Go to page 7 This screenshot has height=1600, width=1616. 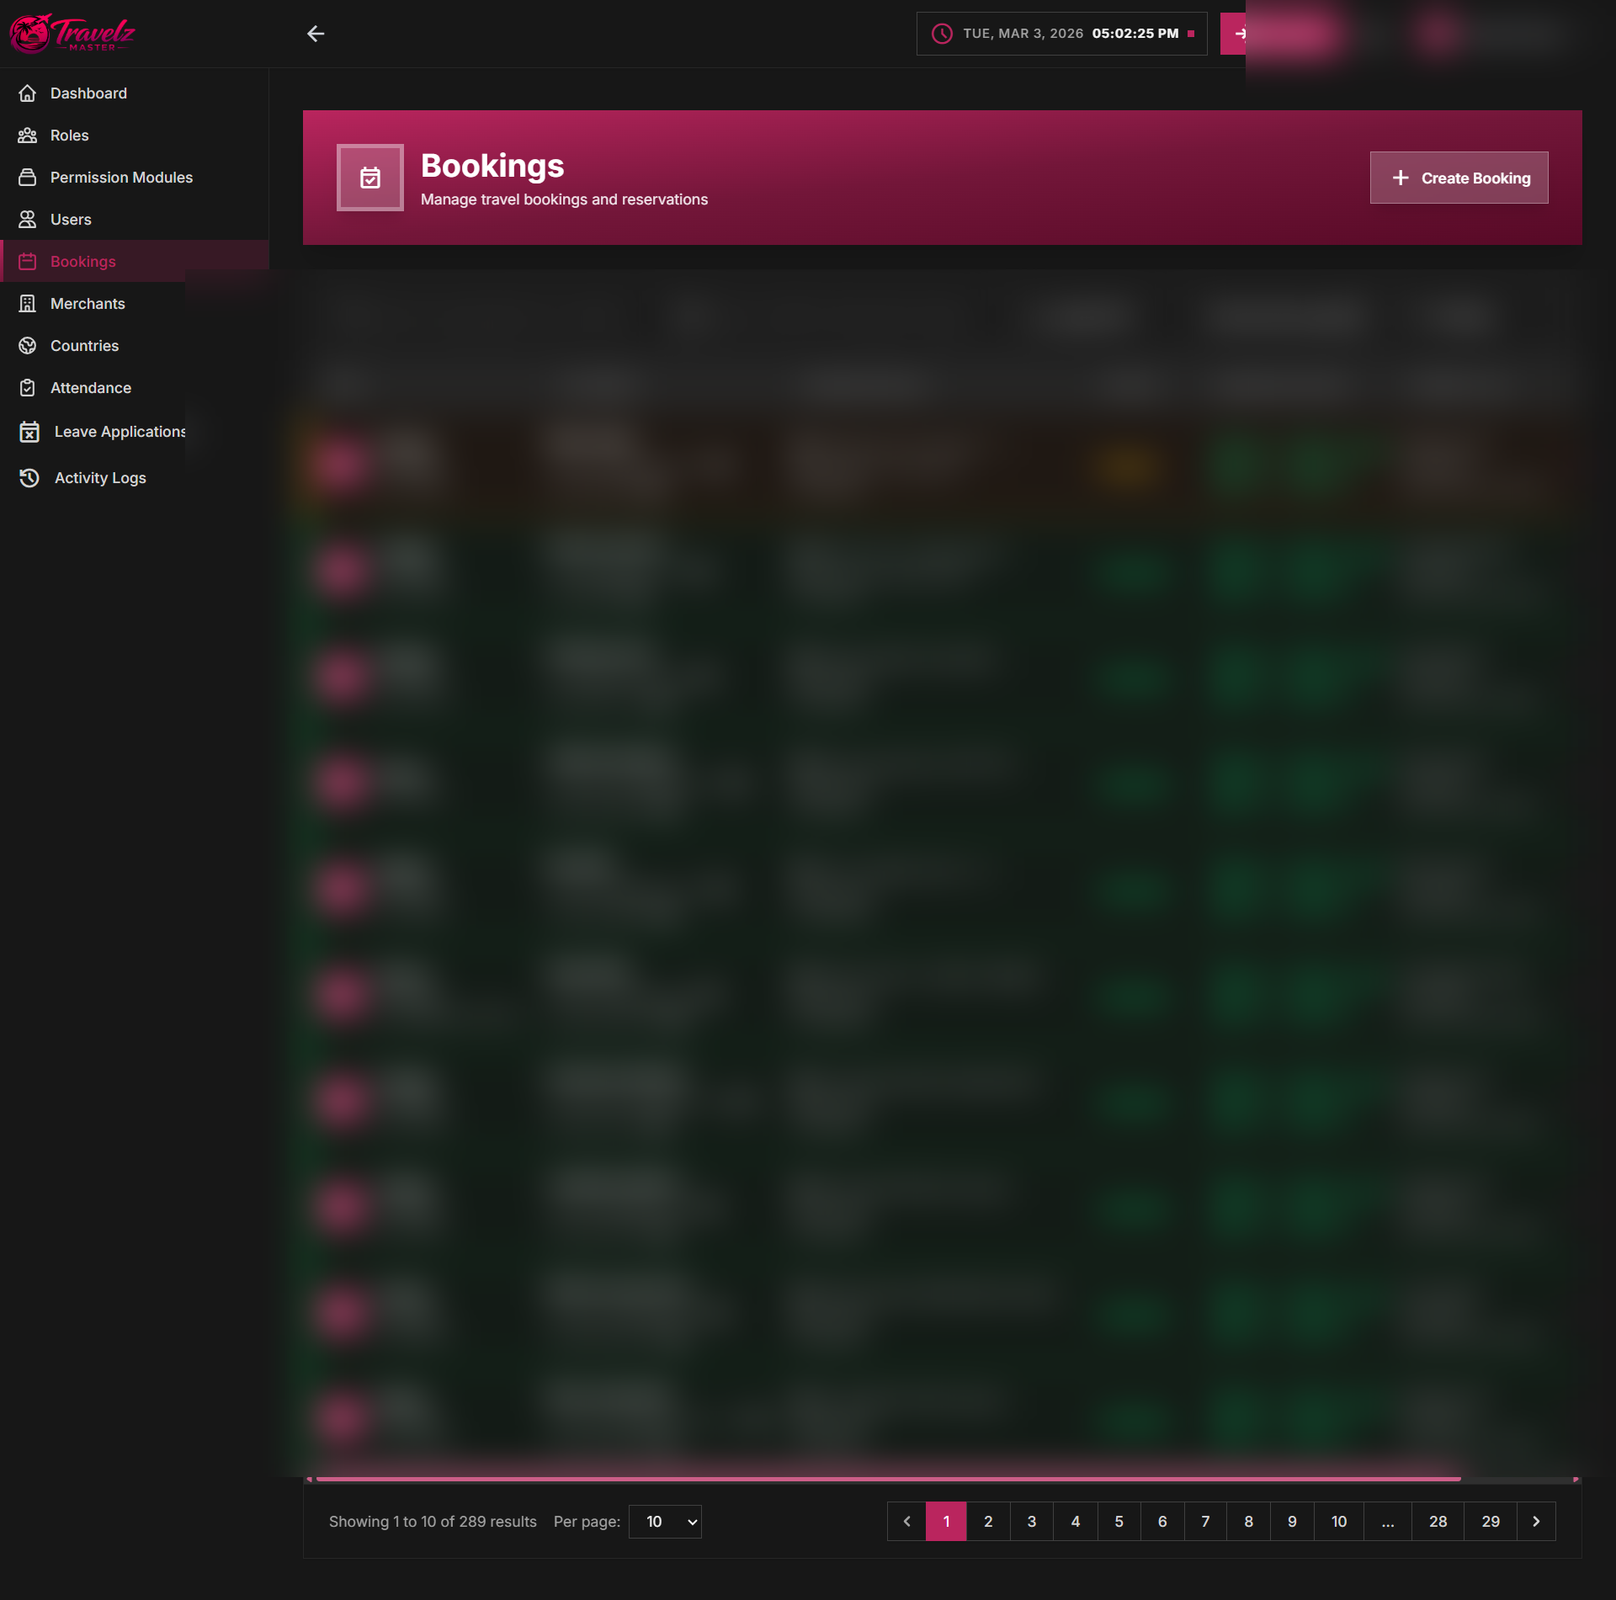click(1205, 1522)
